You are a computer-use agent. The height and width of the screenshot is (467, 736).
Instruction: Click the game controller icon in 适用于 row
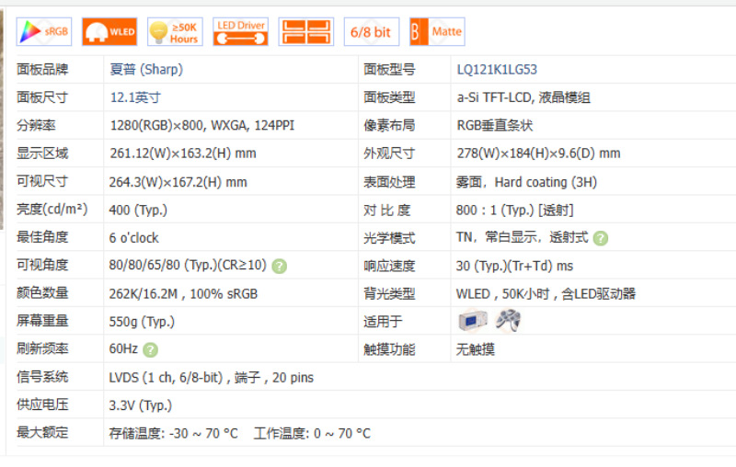509,321
